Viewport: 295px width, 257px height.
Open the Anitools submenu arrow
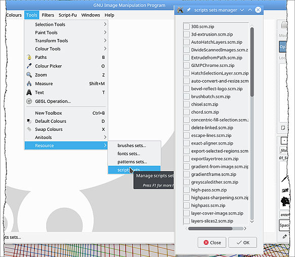tap(105, 137)
